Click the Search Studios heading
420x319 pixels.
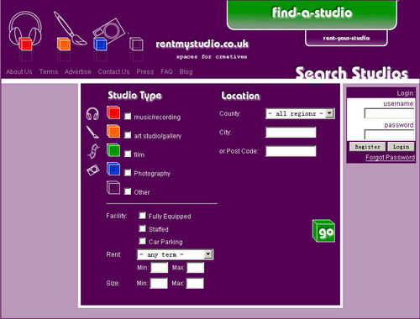pyautogui.click(x=352, y=73)
